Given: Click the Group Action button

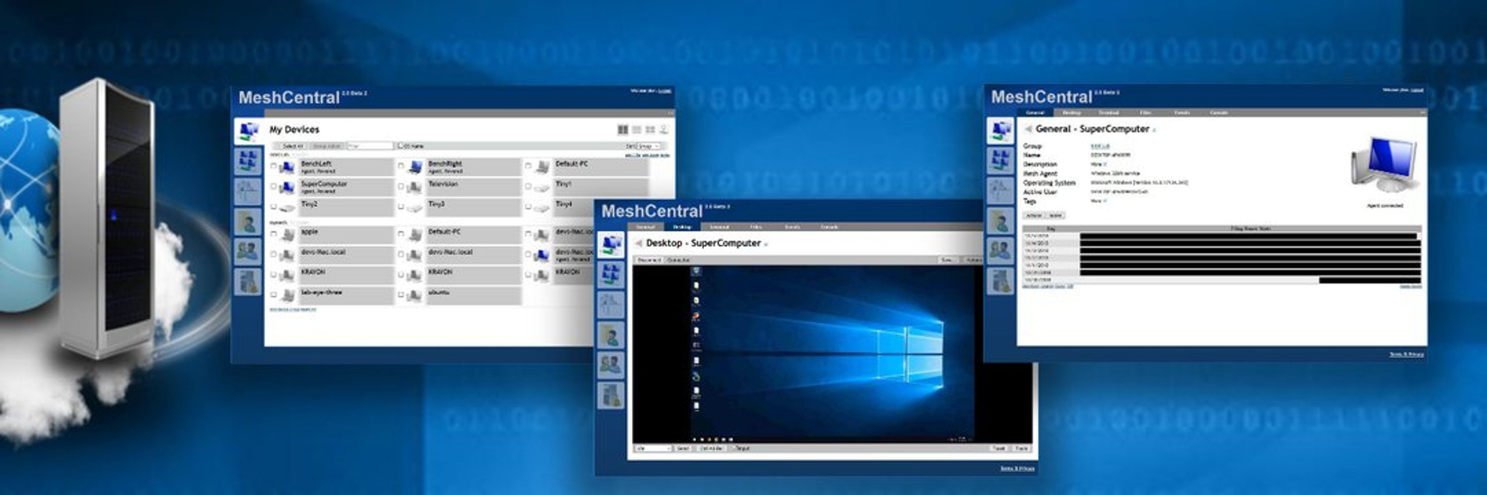Looking at the screenshot, I should point(327,147).
